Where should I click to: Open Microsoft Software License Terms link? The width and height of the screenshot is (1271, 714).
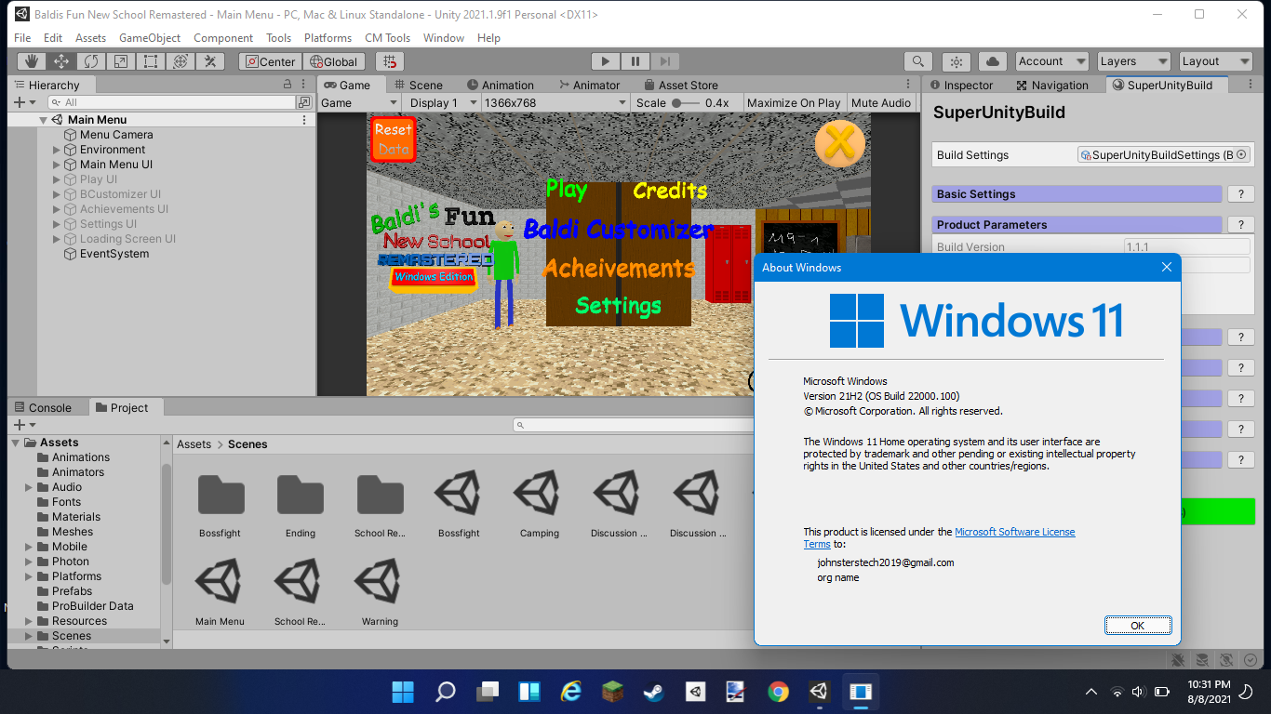click(940, 538)
